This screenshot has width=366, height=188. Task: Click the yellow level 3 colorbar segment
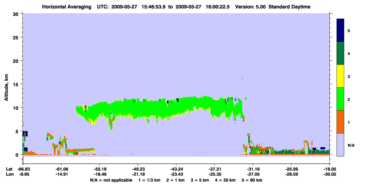coord(340,76)
